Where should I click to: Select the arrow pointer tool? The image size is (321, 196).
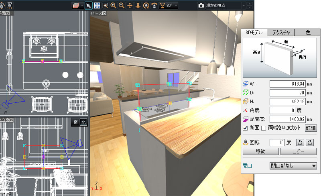[x=89, y=6]
